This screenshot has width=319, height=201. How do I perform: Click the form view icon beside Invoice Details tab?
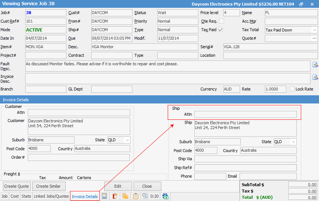[x=105, y=196]
